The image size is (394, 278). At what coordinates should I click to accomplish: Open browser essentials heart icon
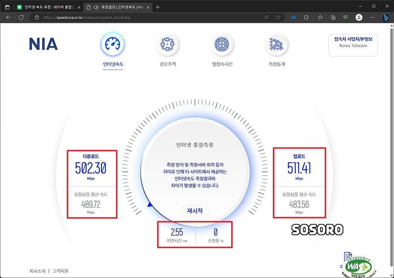pos(346,17)
